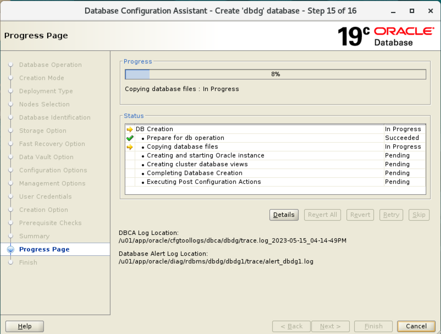Select the DB Creation status row

point(276,129)
